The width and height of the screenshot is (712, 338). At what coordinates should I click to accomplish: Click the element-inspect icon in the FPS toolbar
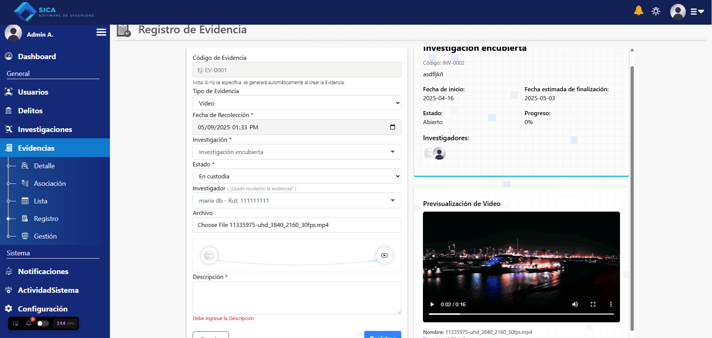pos(16,323)
